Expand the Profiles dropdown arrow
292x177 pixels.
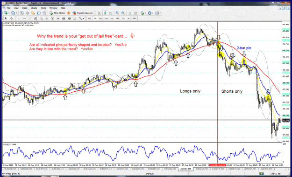tap(16, 13)
